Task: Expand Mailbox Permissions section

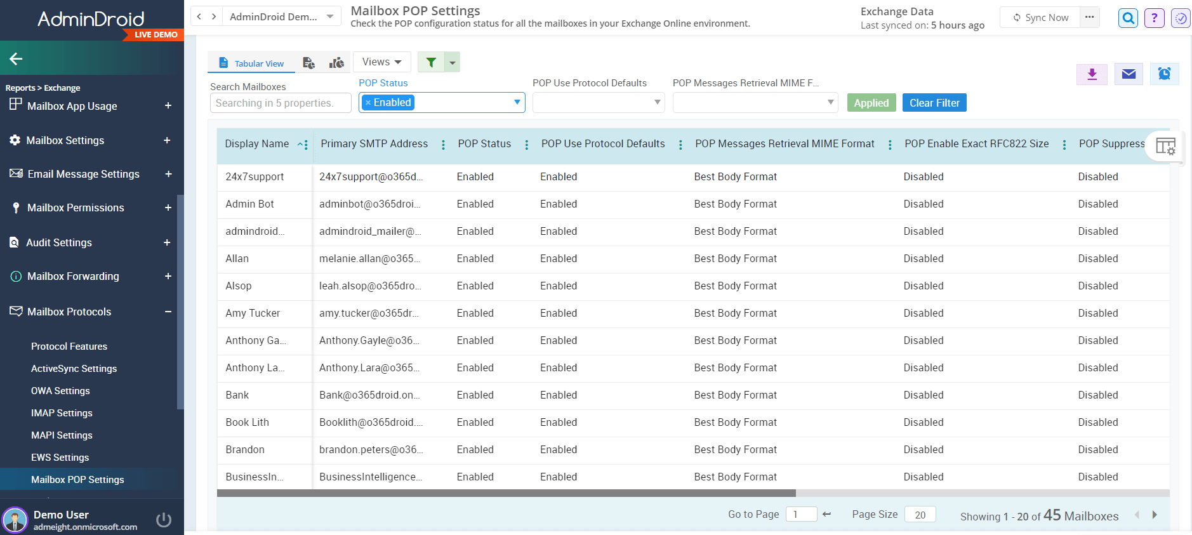Action: 168,208
